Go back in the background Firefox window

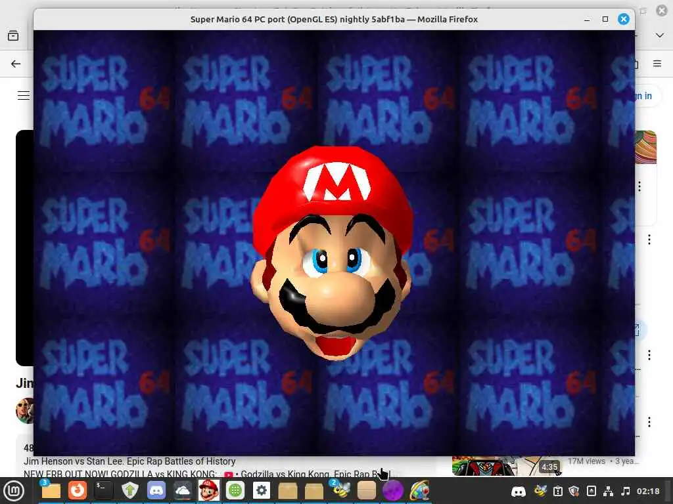pyautogui.click(x=16, y=64)
